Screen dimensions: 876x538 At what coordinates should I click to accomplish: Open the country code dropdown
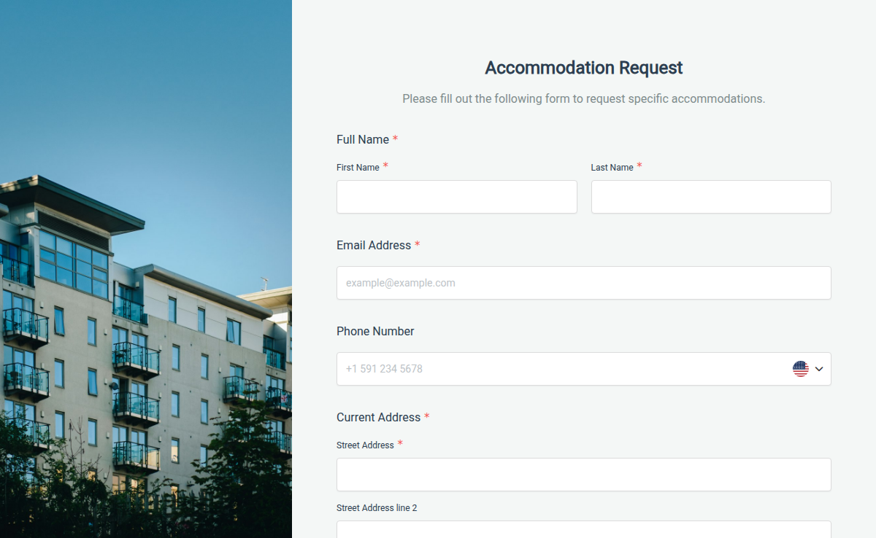pos(818,369)
